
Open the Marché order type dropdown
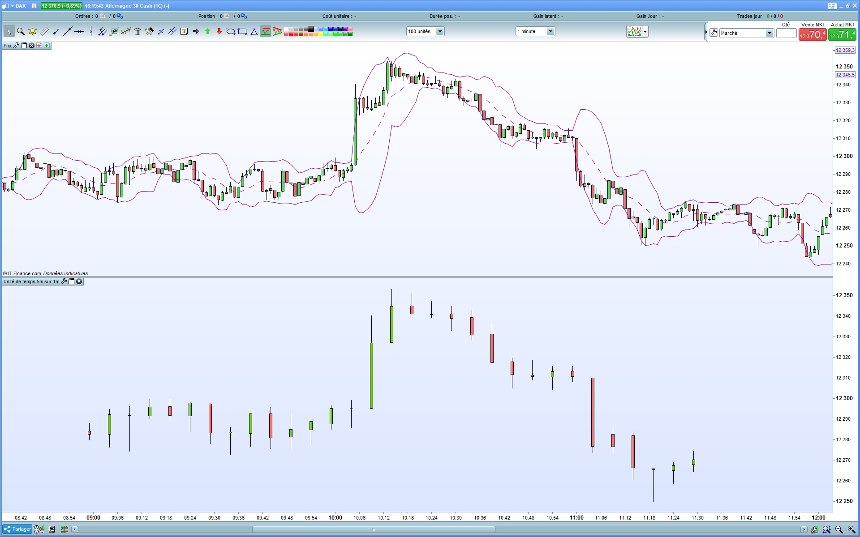coord(769,33)
